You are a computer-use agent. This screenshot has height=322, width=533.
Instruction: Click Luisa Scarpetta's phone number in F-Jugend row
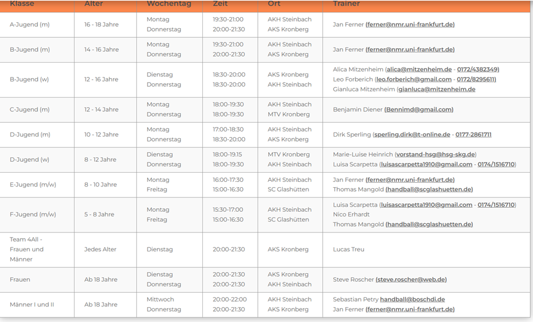(x=496, y=205)
